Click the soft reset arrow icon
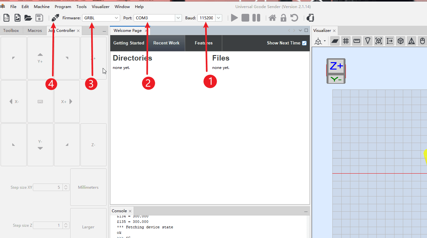 tap(294, 18)
